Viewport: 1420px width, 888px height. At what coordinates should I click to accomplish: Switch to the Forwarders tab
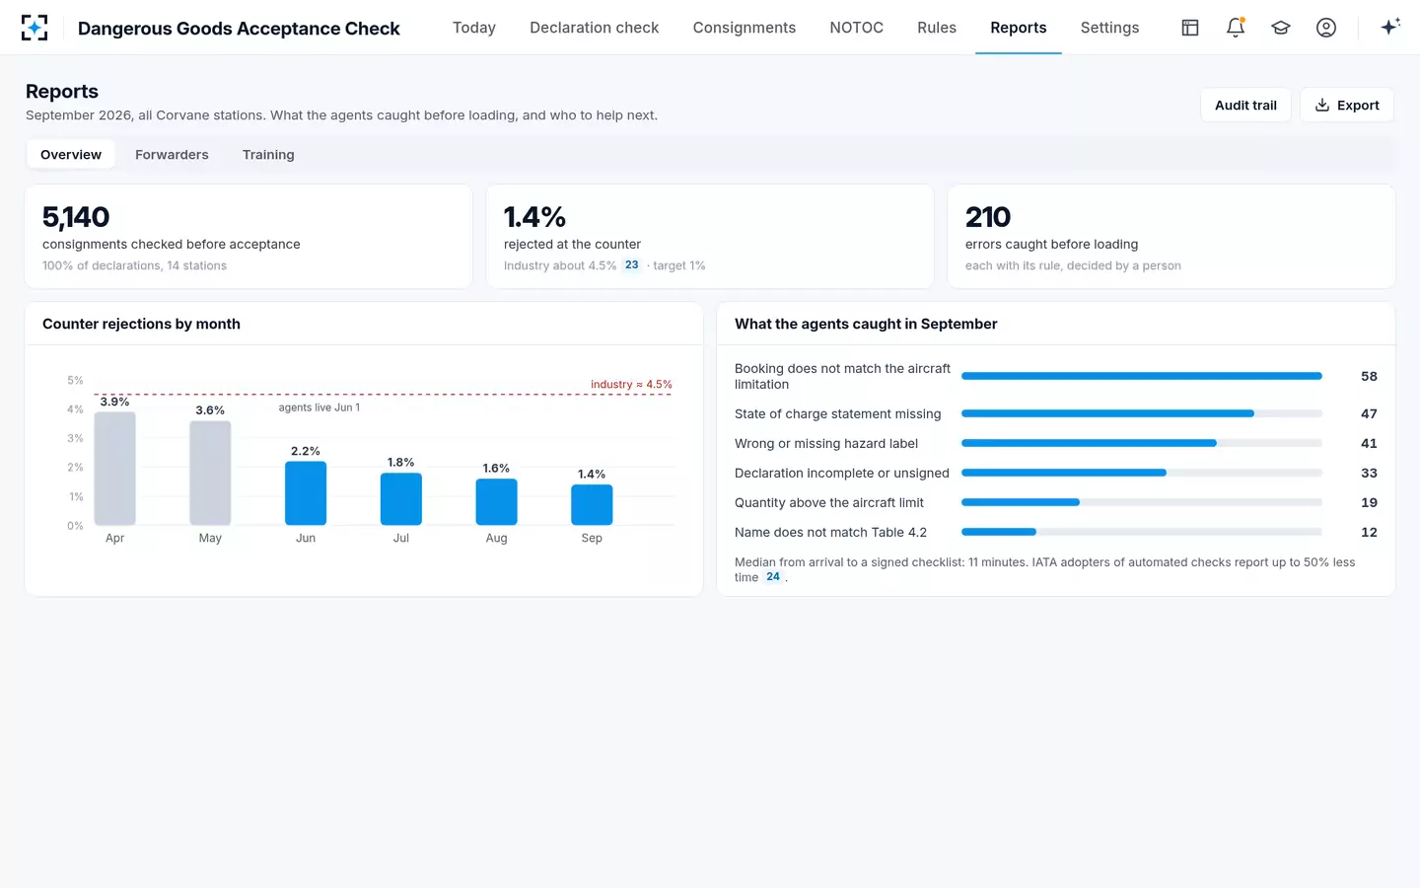click(172, 155)
